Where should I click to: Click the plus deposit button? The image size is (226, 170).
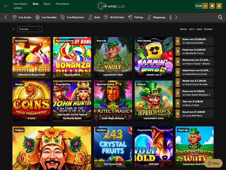pos(205,6)
